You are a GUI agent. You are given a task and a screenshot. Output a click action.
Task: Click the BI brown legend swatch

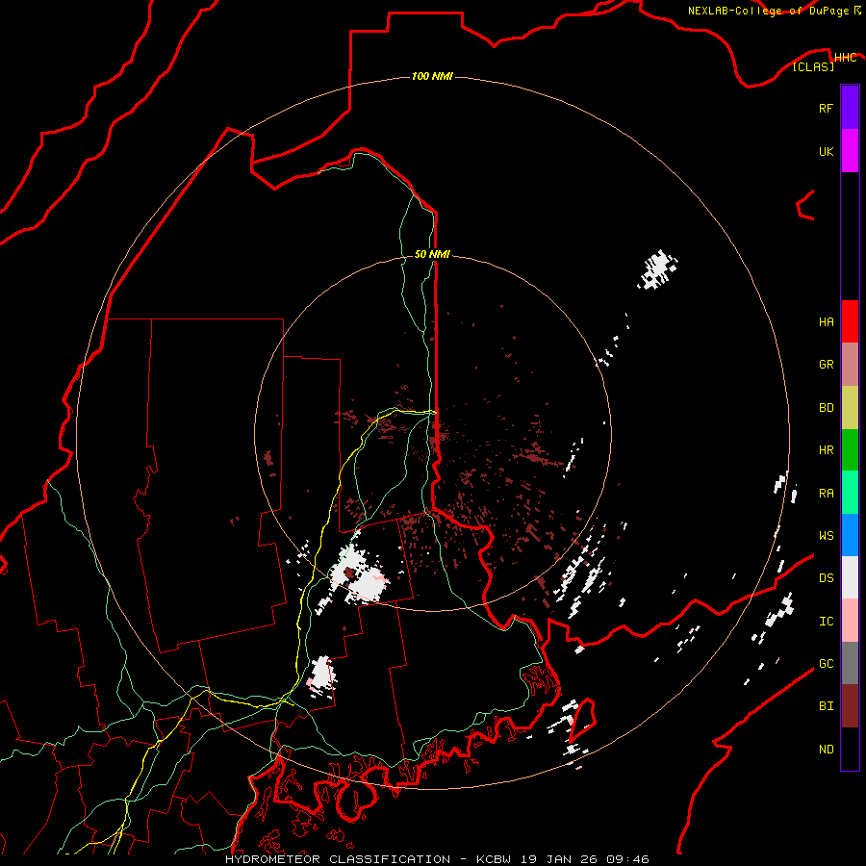pyautogui.click(x=850, y=706)
